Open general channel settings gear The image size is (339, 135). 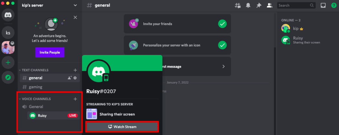tap(75, 78)
